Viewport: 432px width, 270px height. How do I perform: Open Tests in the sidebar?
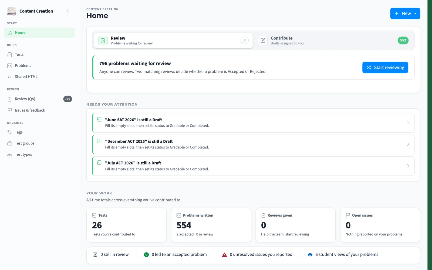tap(39, 55)
